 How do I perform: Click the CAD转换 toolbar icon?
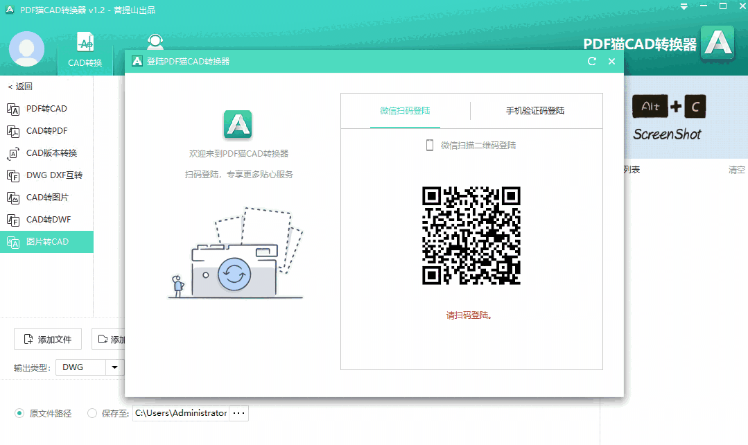85,49
